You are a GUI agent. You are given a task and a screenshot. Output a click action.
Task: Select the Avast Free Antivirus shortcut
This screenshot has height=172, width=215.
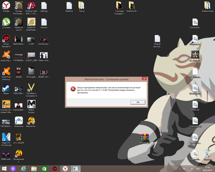[6, 74]
